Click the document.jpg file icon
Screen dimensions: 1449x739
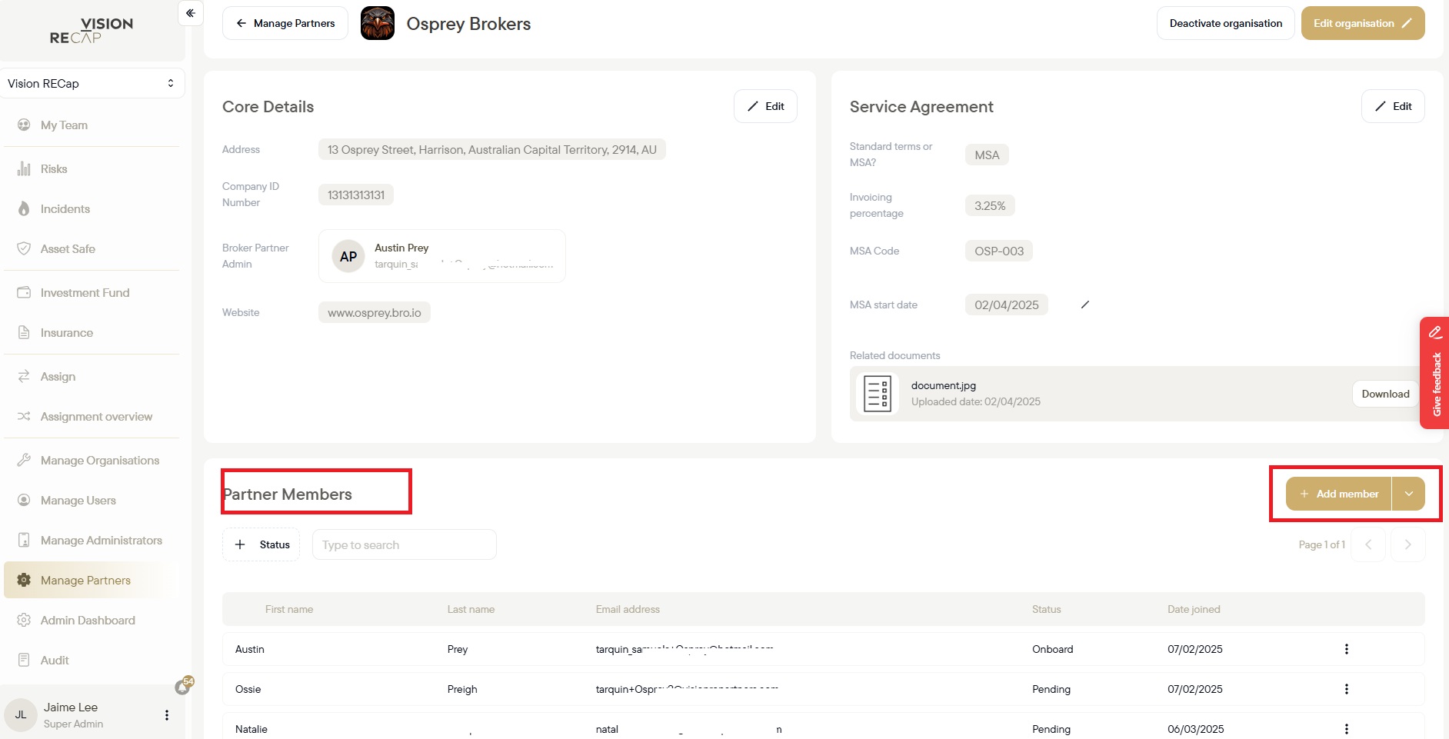[878, 394]
